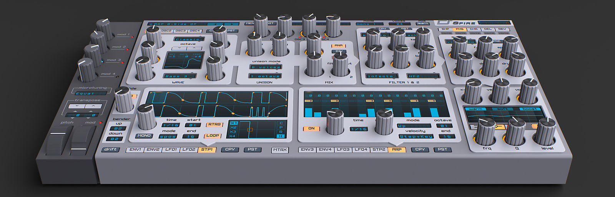Switch to the ARP tab

point(397,149)
